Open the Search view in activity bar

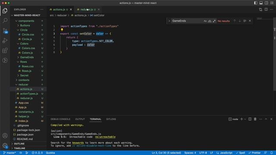[x=5, y=21]
